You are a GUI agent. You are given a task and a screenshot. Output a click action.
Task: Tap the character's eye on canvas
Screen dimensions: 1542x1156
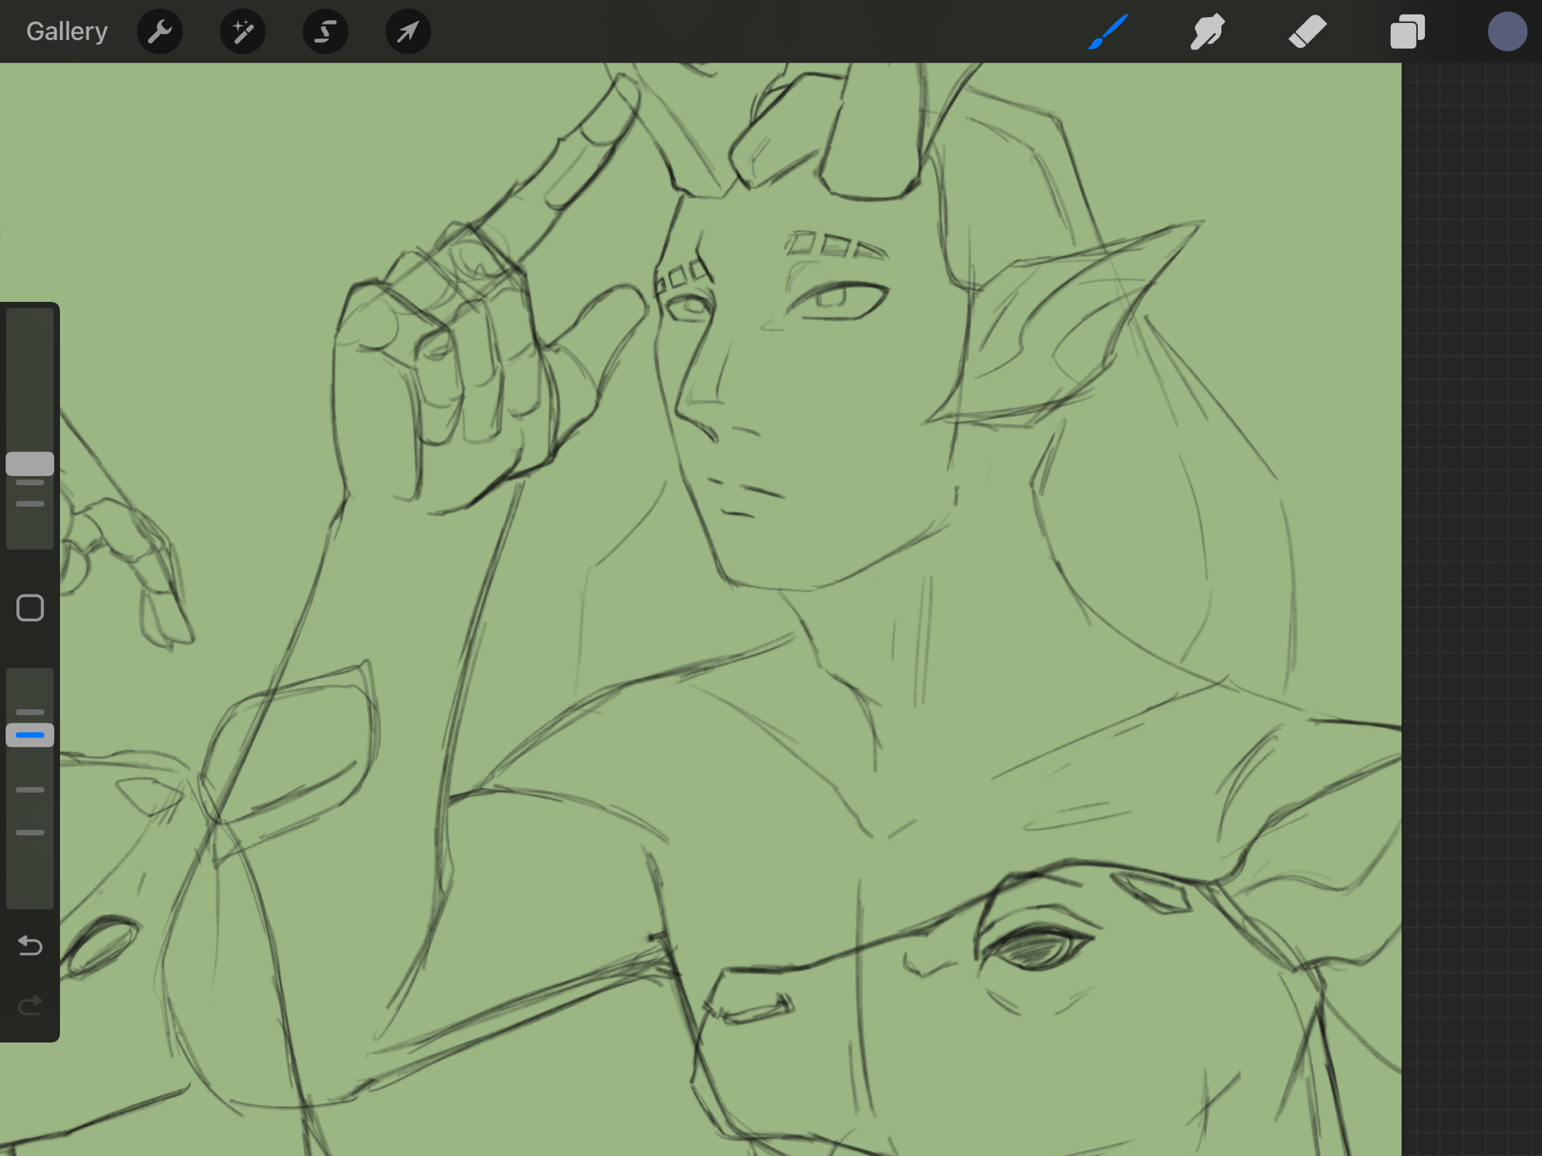click(837, 299)
